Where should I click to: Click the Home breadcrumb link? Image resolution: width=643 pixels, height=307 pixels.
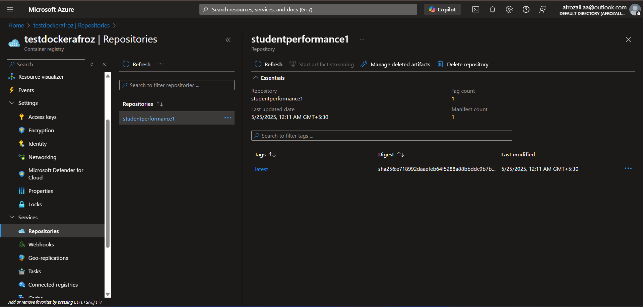click(x=16, y=25)
